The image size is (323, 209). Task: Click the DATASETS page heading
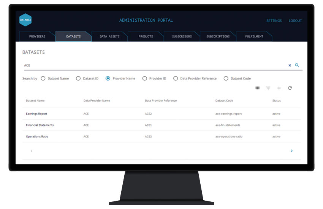(x=33, y=52)
